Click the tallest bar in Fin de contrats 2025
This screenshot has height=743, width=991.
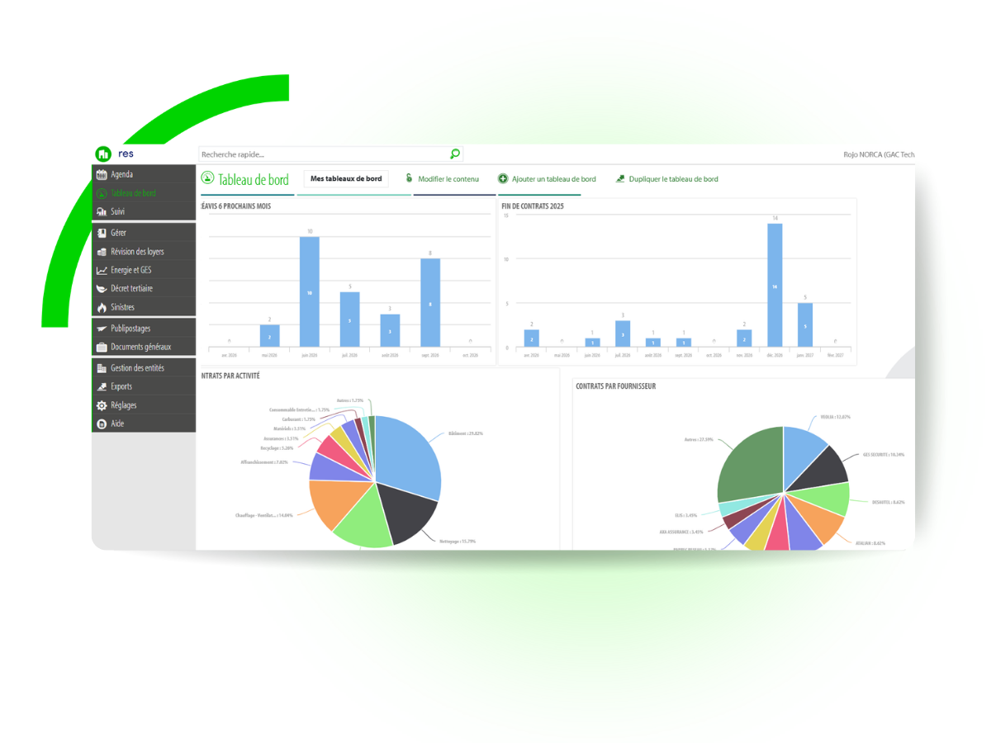pyautogui.click(x=775, y=285)
